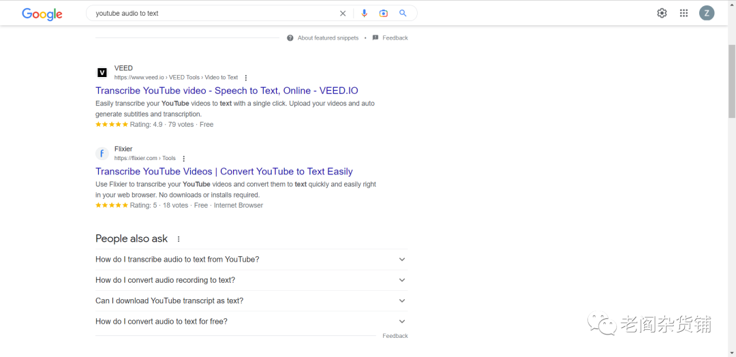736x357 pixels.
Task: Open the Google apps grid icon
Action: [684, 13]
